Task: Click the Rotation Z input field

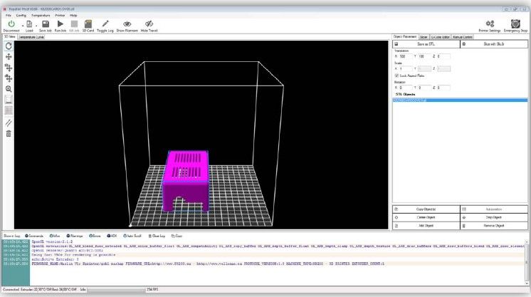Action: click(443, 88)
